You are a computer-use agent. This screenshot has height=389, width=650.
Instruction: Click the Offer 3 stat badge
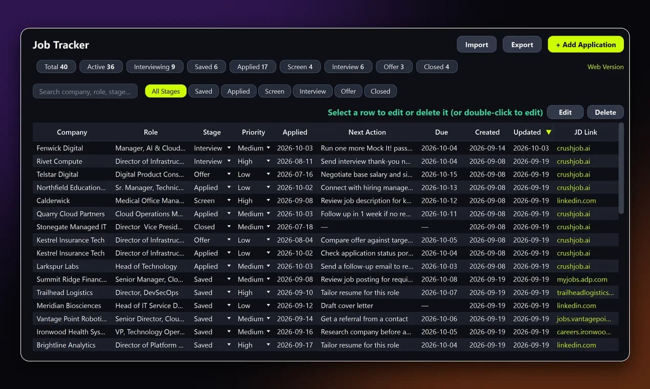click(x=394, y=67)
